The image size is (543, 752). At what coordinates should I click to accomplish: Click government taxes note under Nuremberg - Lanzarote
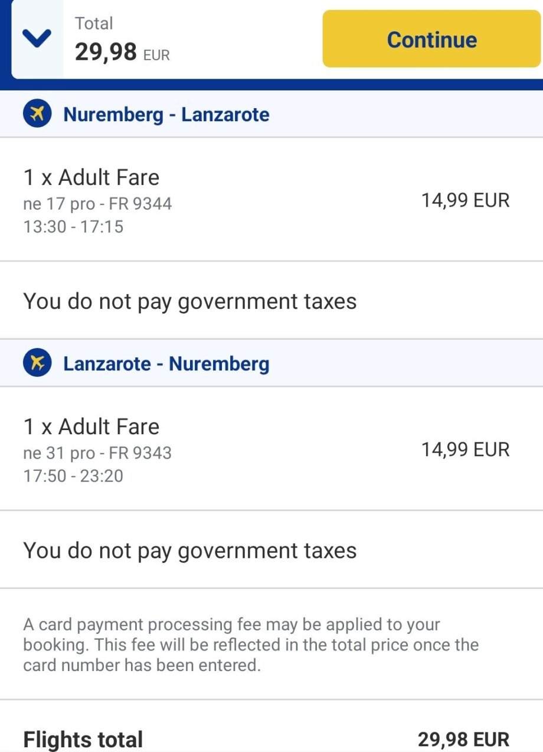(x=190, y=301)
